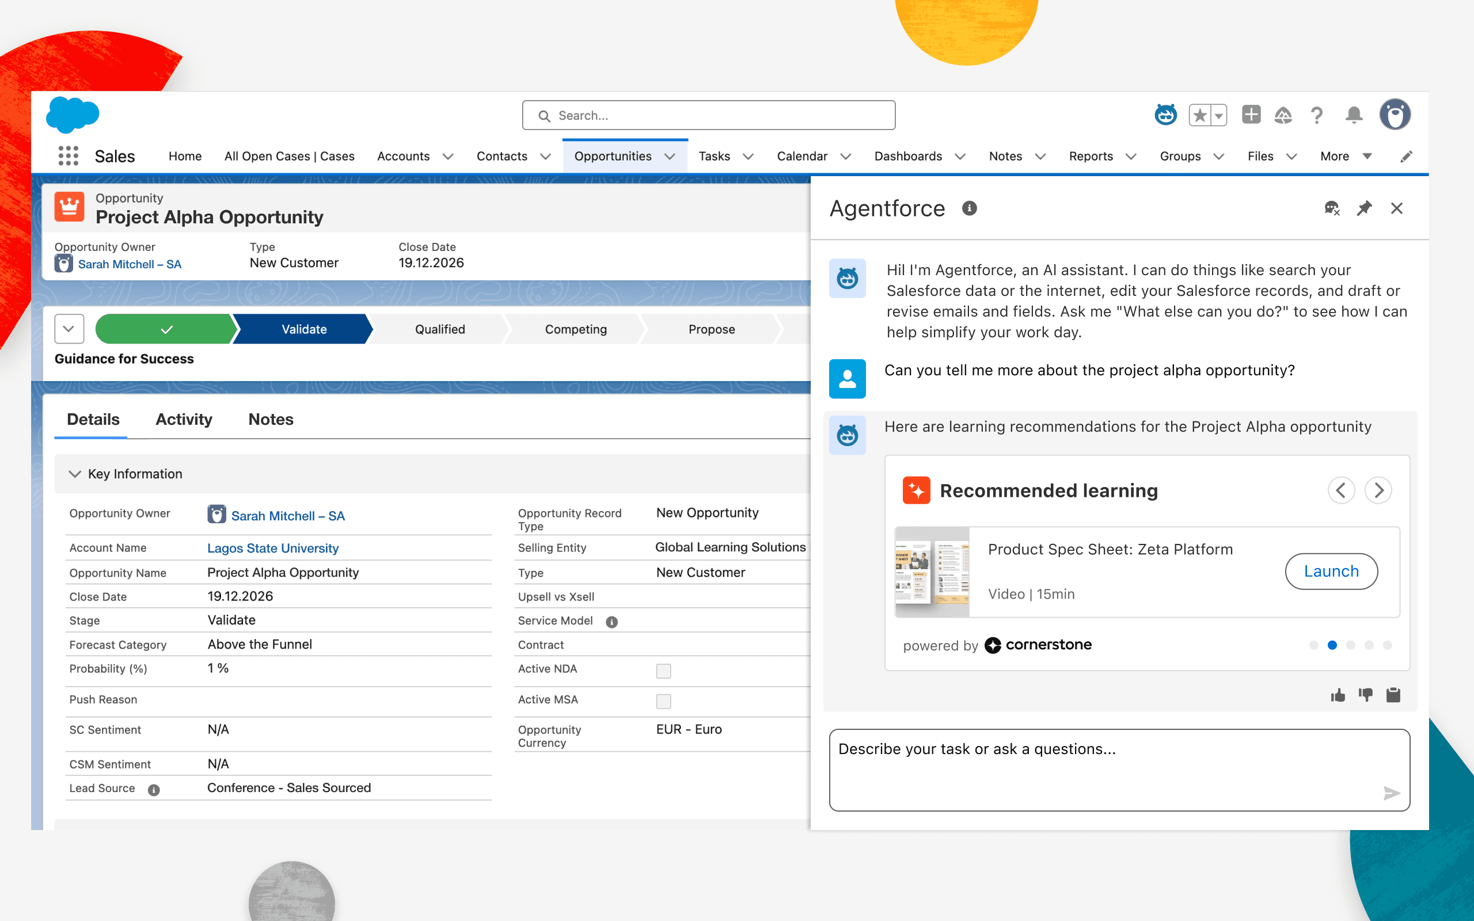The image size is (1474, 921).
Task: Jump to the last carousel dot
Action: click(x=1388, y=645)
